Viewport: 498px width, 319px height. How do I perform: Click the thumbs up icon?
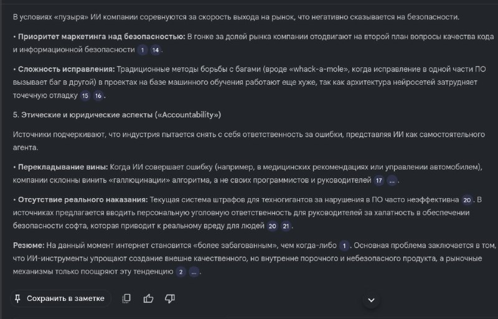click(x=148, y=298)
